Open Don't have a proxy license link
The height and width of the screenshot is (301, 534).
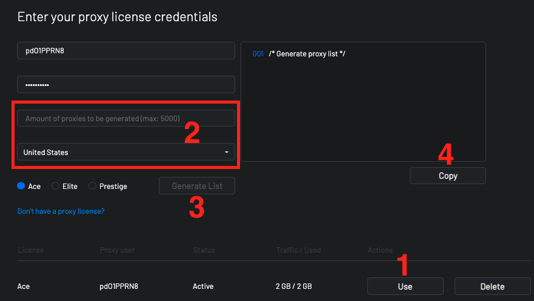pos(61,211)
